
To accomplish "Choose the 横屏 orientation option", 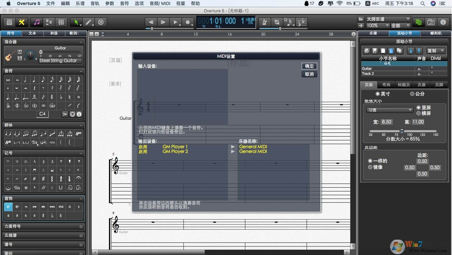I will [x=418, y=113].
